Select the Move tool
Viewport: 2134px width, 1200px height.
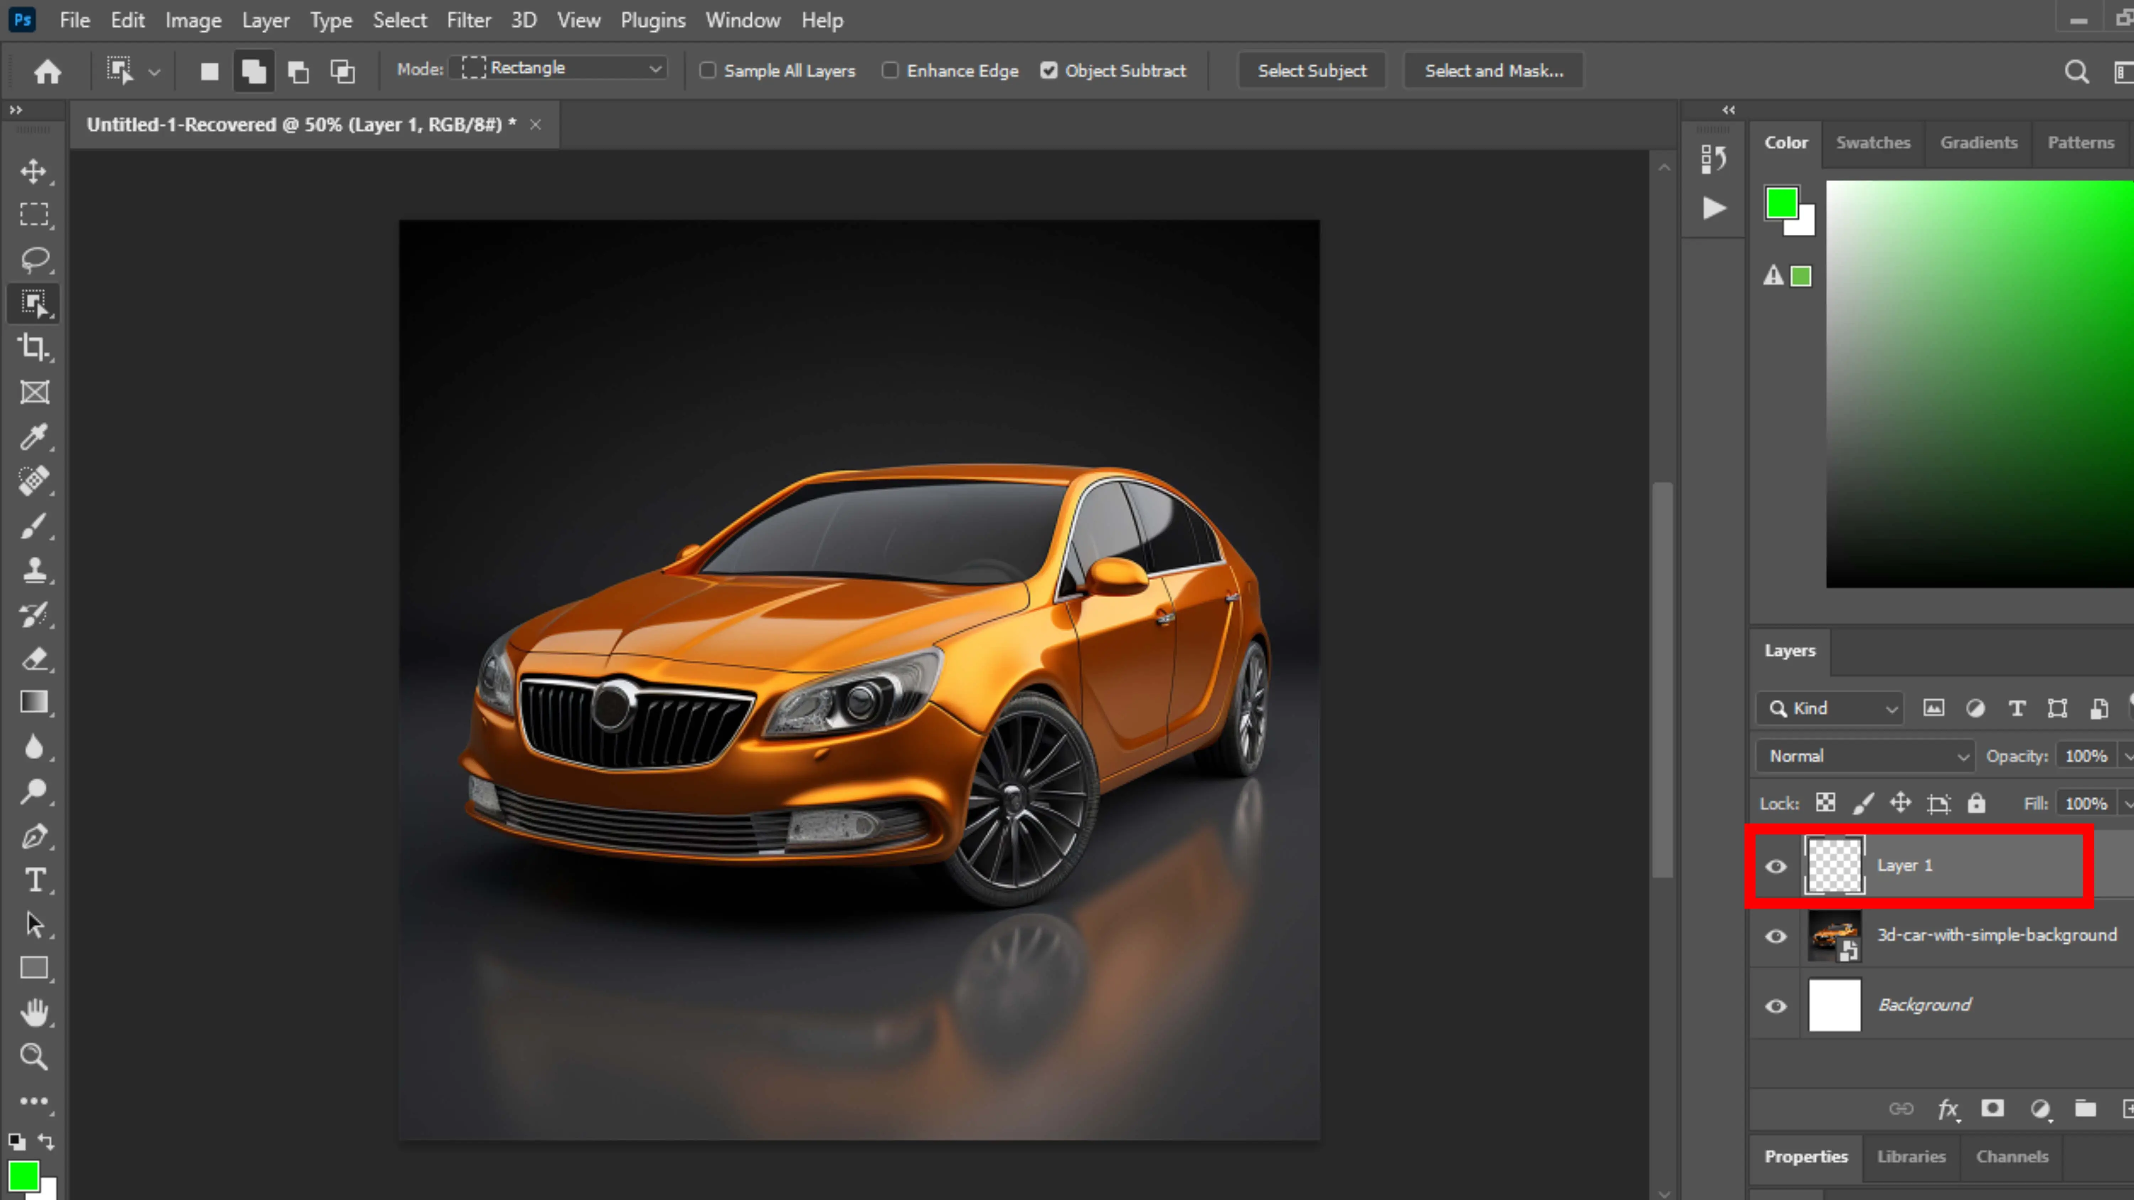[34, 171]
